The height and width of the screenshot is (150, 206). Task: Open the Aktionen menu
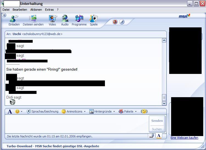pos(36,10)
